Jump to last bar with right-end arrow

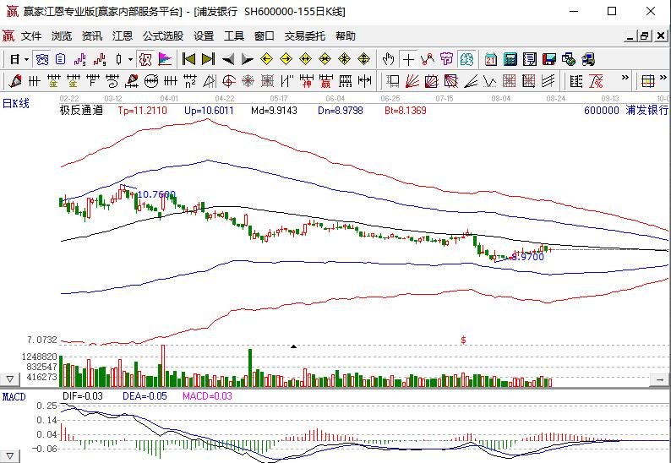click(x=208, y=59)
